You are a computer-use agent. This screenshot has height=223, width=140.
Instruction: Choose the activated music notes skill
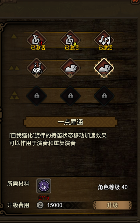pyautogui.click(x=104, y=40)
